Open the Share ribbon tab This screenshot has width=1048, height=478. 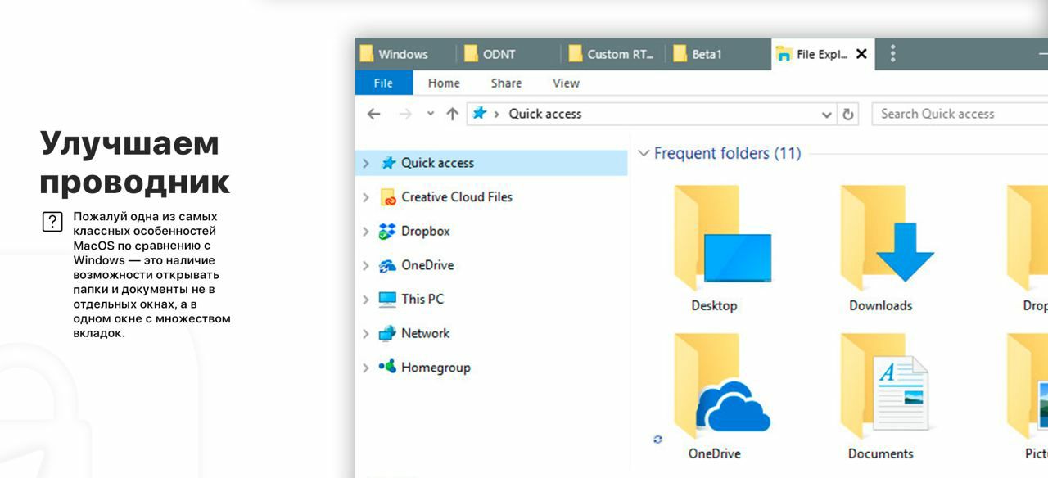click(x=506, y=83)
